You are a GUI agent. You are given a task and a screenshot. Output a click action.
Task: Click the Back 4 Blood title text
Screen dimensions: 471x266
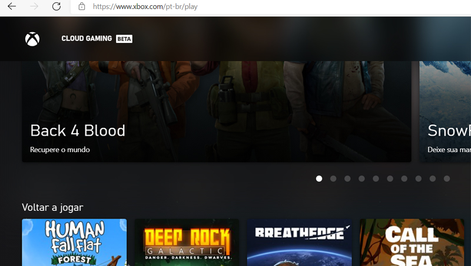[78, 130]
